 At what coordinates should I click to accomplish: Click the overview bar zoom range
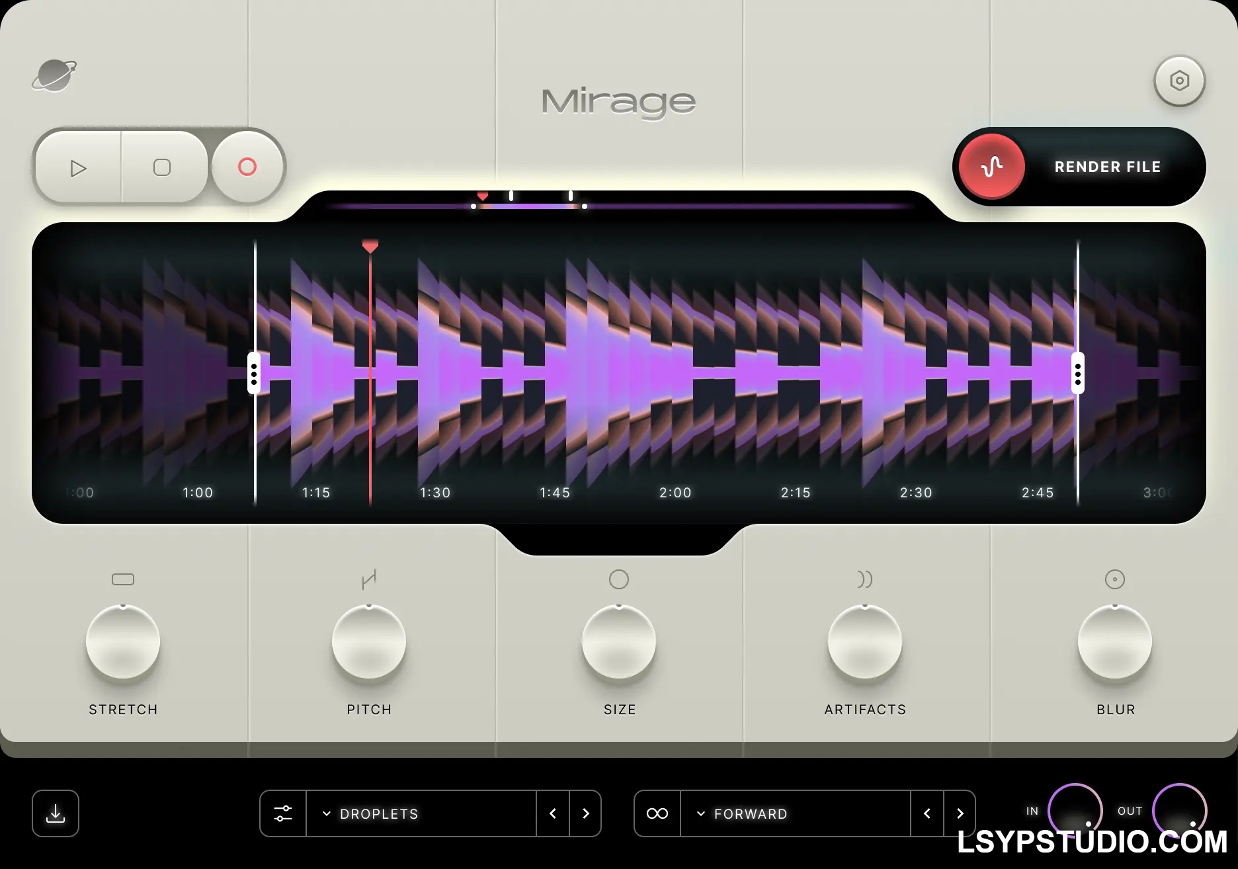point(529,206)
